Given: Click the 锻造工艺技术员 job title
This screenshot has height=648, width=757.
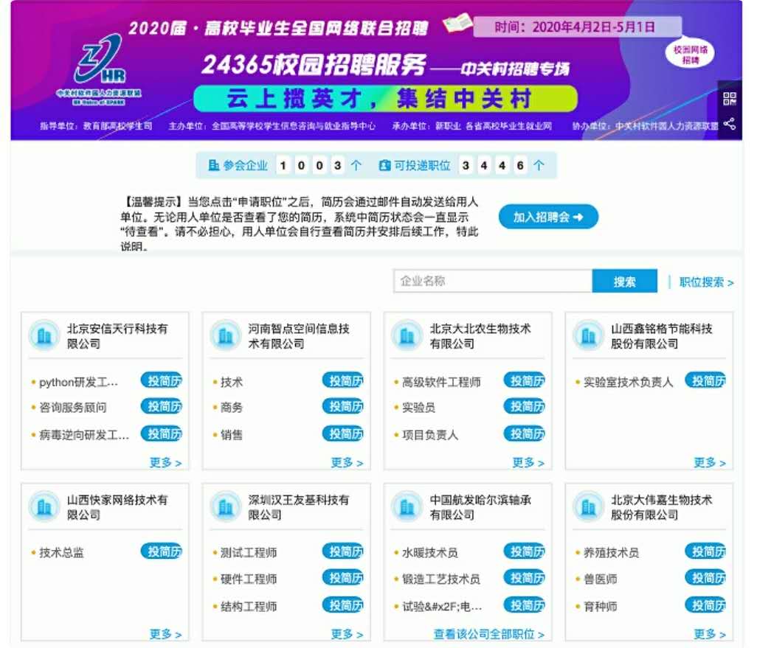Looking at the screenshot, I should pyautogui.click(x=441, y=579).
